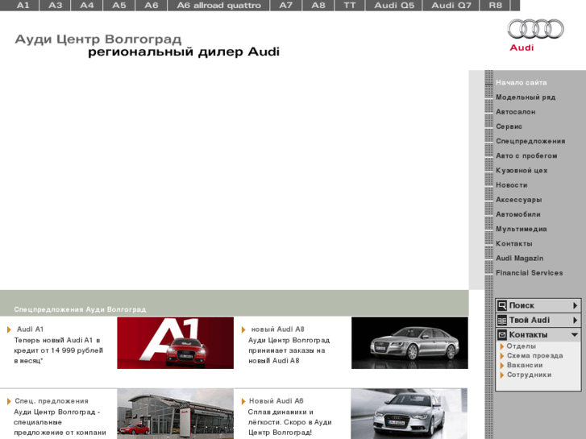The height and width of the screenshot is (439, 586).
Task: Click orange arrow beside Вакансии
Action: tap(502, 366)
